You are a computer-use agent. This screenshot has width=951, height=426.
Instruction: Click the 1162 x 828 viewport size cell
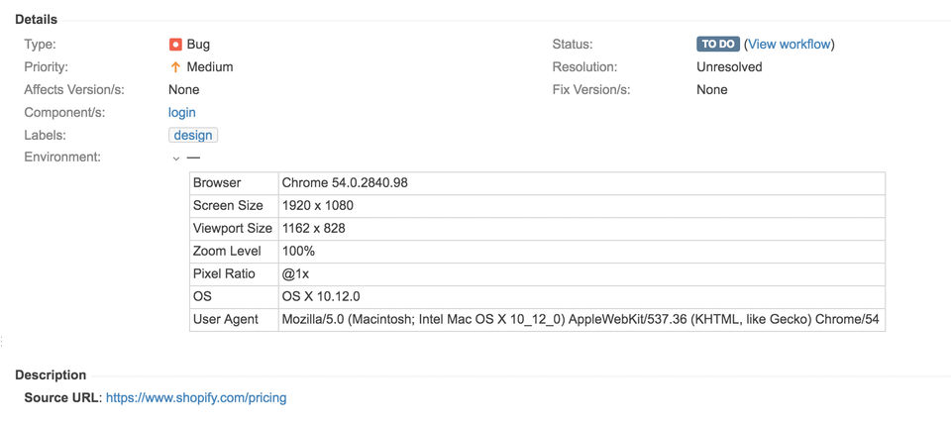[314, 229]
